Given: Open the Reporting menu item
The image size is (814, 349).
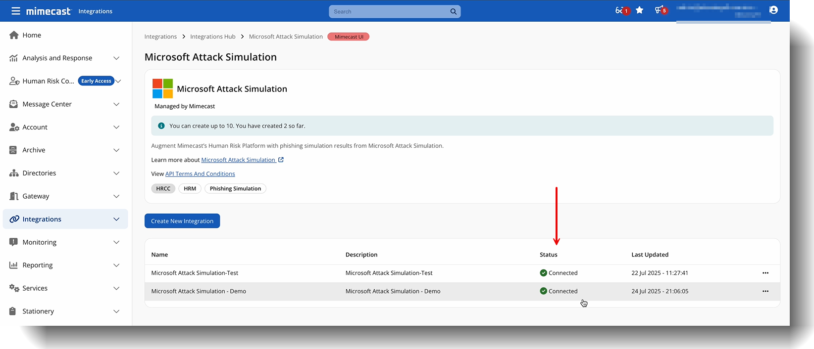Looking at the screenshot, I should 38,265.
